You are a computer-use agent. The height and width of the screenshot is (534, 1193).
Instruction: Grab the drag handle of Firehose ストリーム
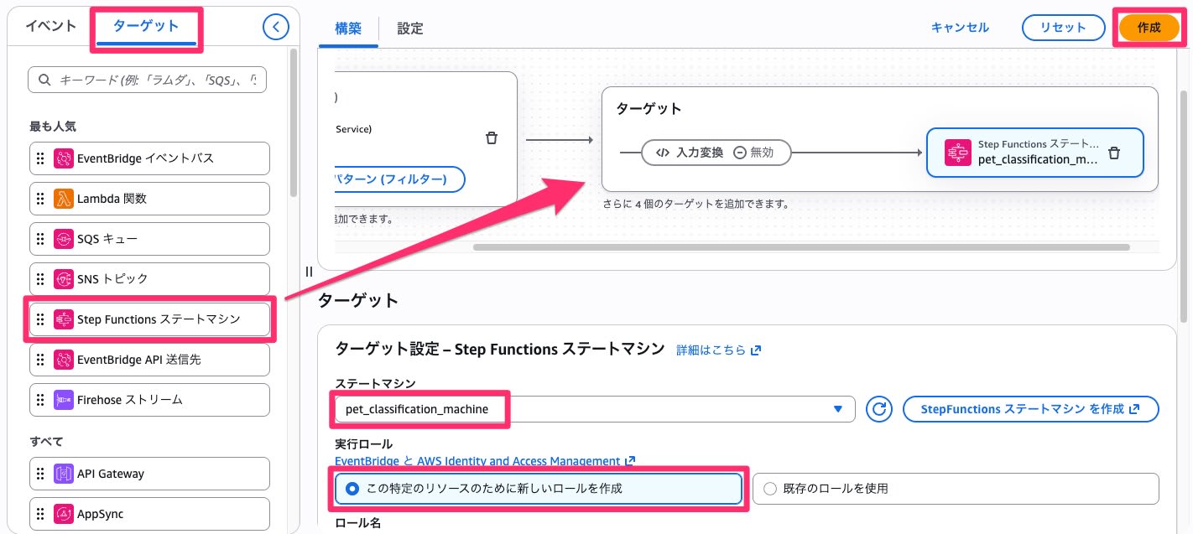[40, 400]
